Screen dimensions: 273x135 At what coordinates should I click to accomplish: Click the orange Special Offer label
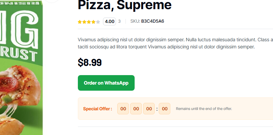[98, 109]
